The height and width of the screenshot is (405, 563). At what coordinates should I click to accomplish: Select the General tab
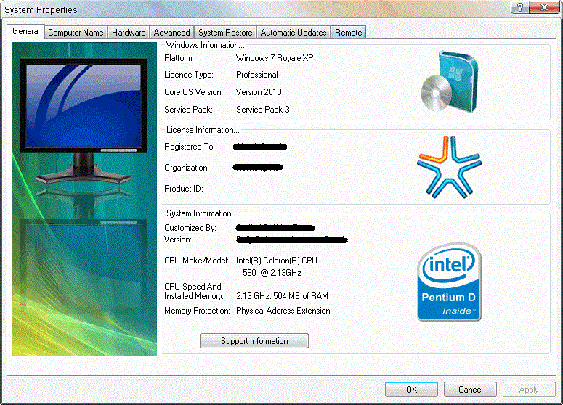pos(26,31)
